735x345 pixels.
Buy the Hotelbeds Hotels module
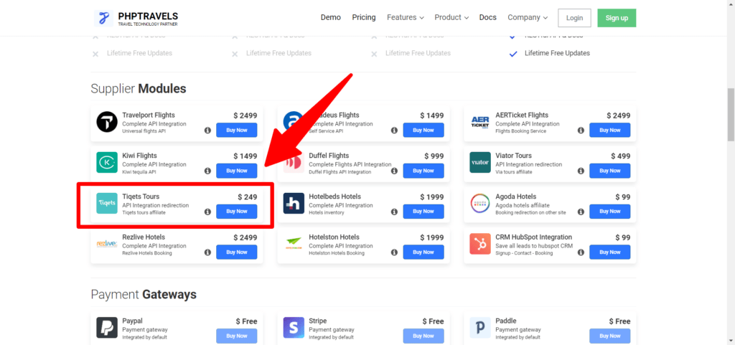[x=423, y=211]
